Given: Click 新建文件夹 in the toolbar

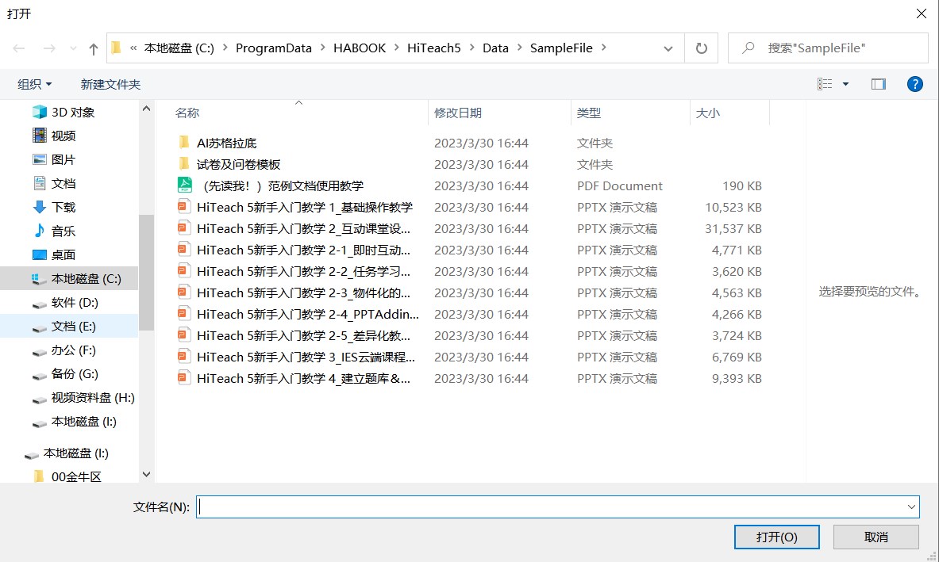Looking at the screenshot, I should pos(110,84).
